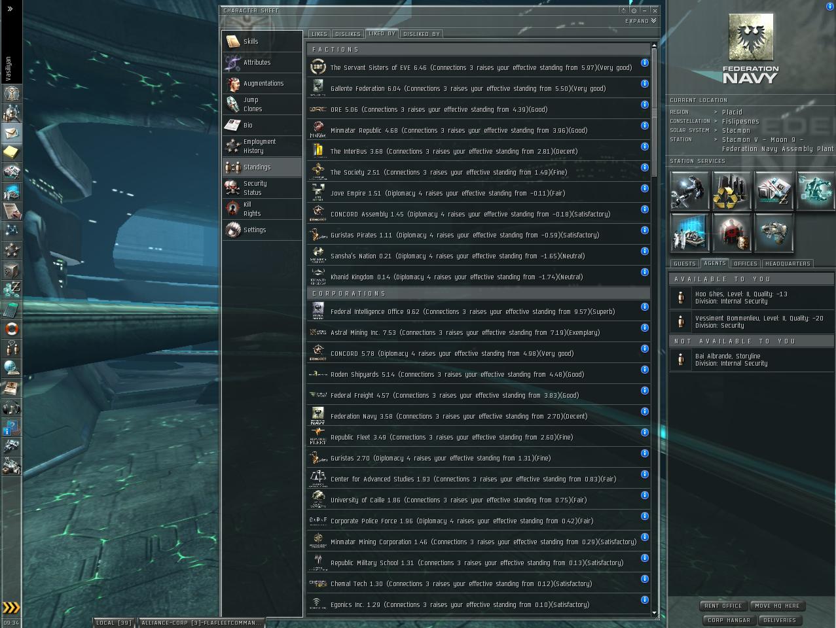The height and width of the screenshot is (628, 836).
Task: Open Employment History section
Action: [262, 146]
